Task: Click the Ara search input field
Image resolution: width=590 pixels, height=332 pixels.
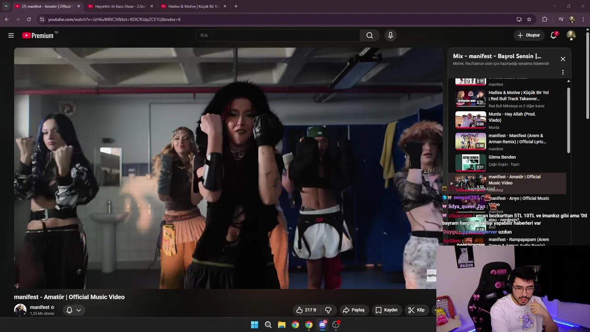Action: tap(277, 36)
